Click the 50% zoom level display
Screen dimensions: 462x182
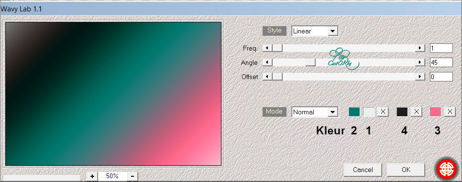tap(112, 176)
